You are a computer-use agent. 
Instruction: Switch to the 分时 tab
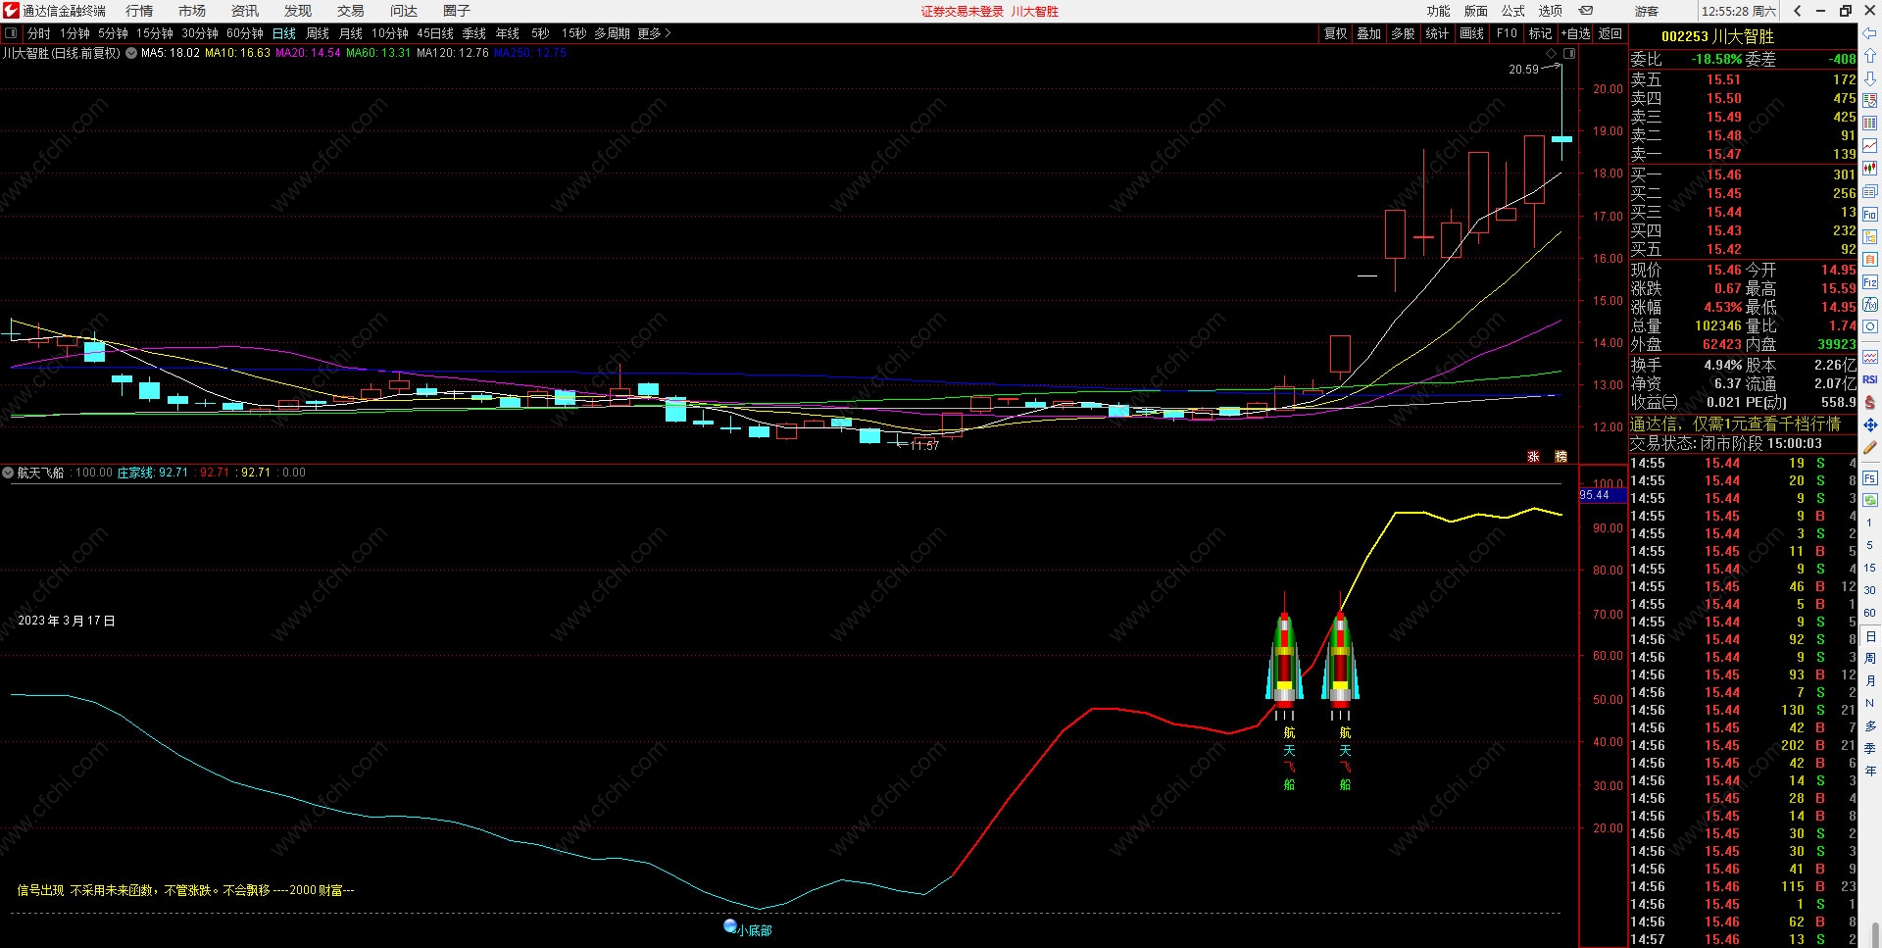[x=39, y=33]
